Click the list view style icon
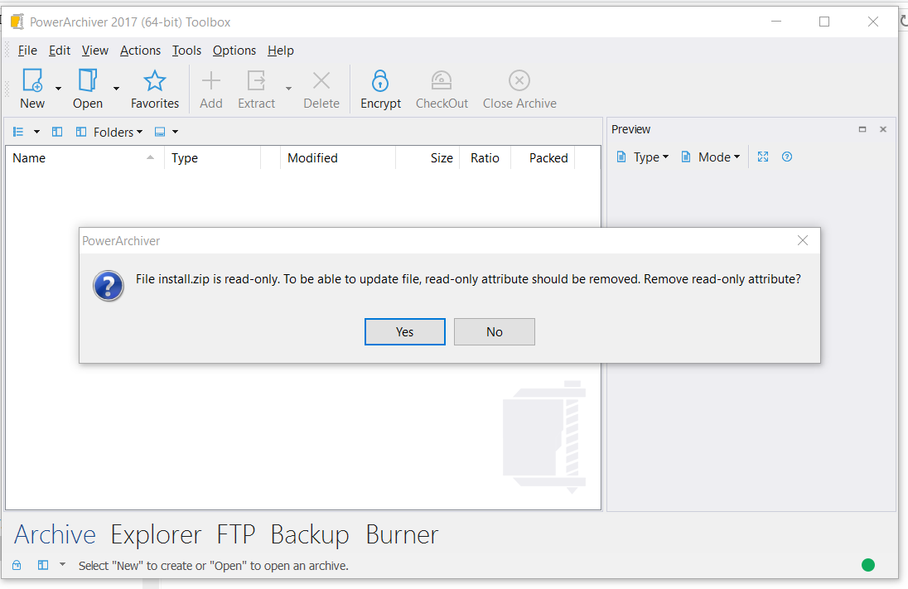Image resolution: width=908 pixels, height=589 pixels. click(x=18, y=132)
